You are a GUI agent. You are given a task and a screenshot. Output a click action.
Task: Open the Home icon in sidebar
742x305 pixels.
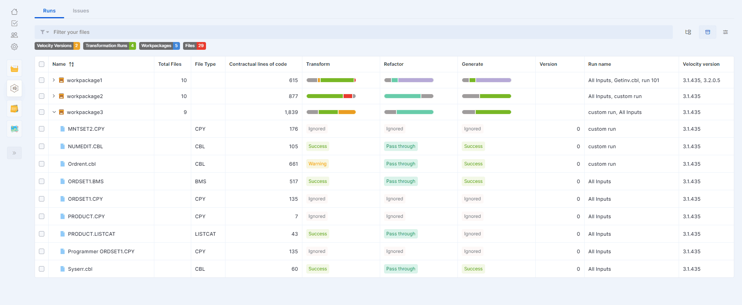click(x=14, y=12)
